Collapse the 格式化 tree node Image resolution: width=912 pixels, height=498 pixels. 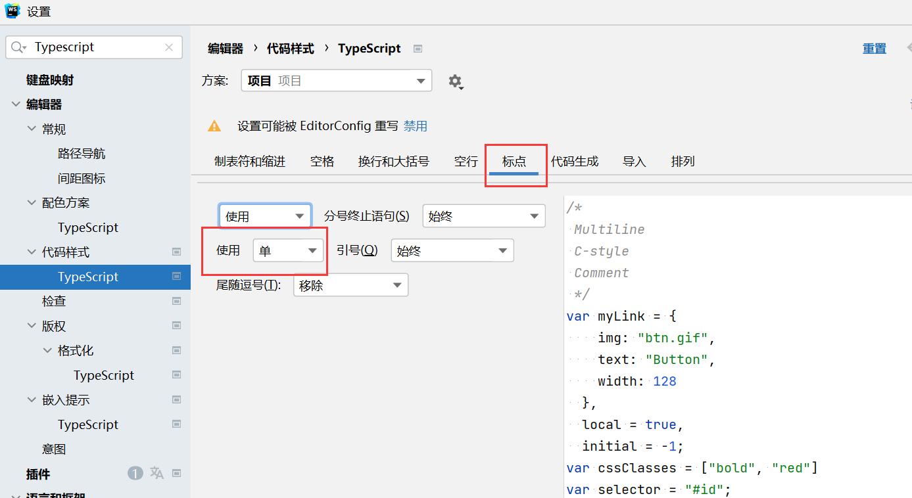(x=47, y=350)
